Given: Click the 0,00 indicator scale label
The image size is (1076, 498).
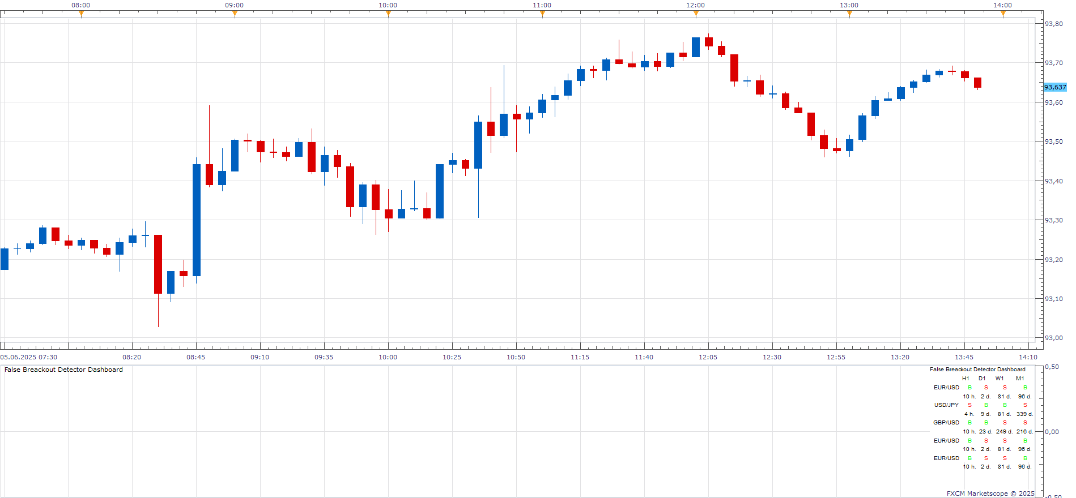Looking at the screenshot, I should pos(1052,432).
